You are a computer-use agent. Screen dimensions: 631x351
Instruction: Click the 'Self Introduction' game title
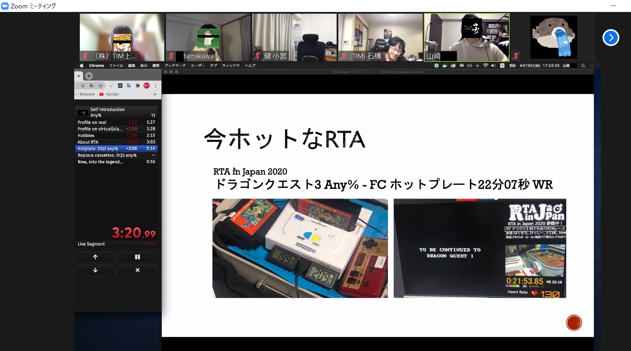[107, 110]
